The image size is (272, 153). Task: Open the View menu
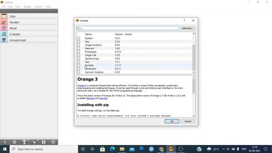click(x=18, y=7)
